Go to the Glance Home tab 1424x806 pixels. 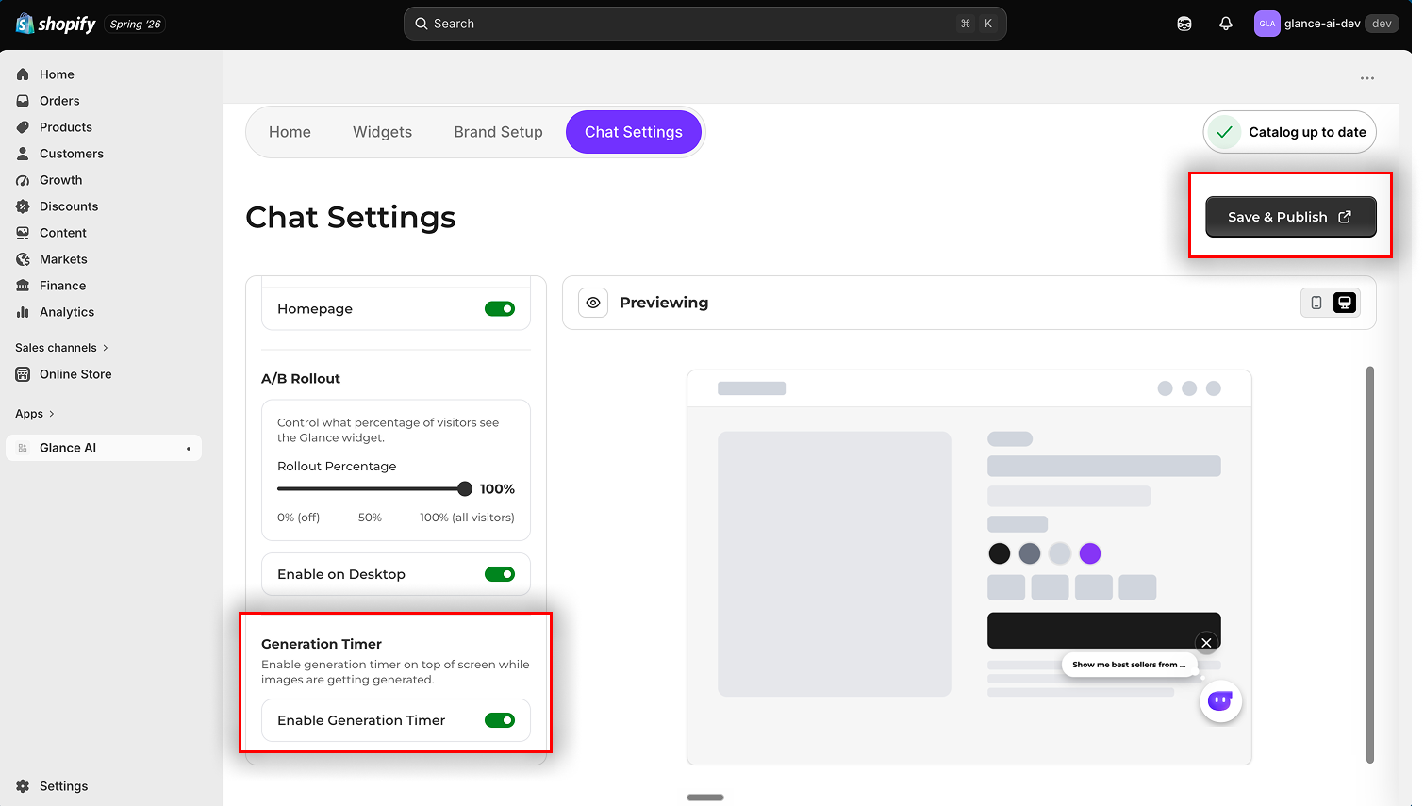point(290,132)
